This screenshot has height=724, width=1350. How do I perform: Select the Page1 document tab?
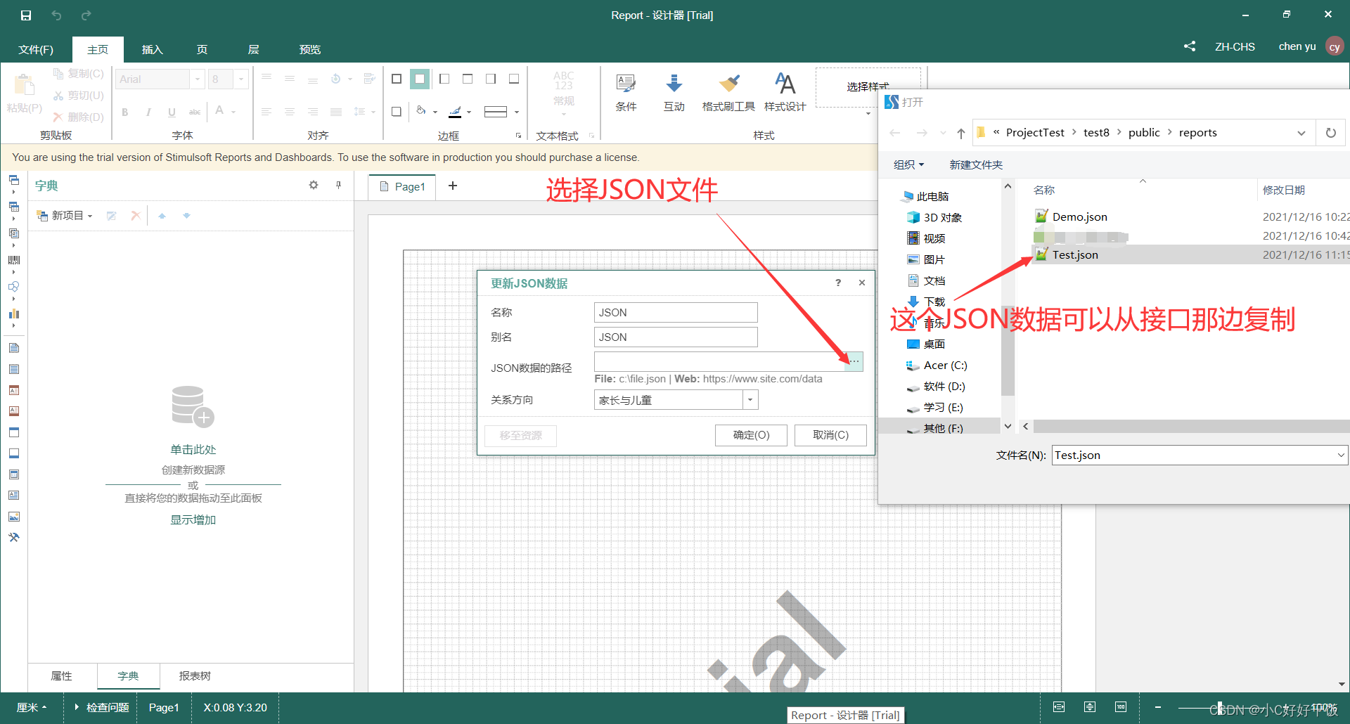(402, 186)
